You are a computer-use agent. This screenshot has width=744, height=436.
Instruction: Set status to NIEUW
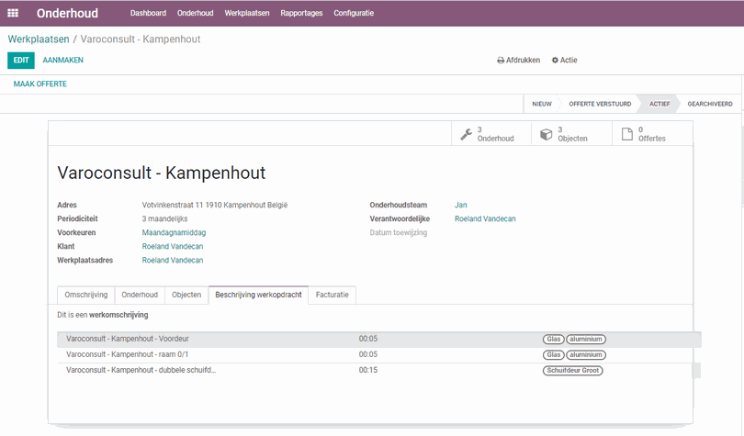tap(541, 104)
